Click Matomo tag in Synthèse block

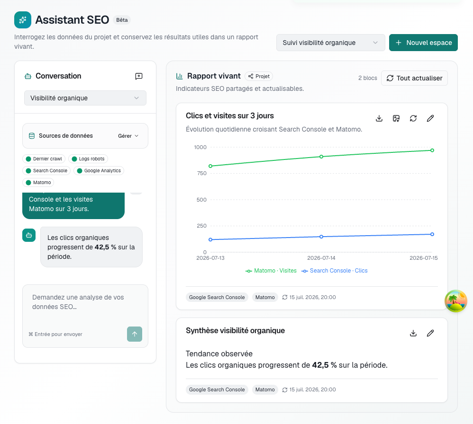[x=265, y=389]
